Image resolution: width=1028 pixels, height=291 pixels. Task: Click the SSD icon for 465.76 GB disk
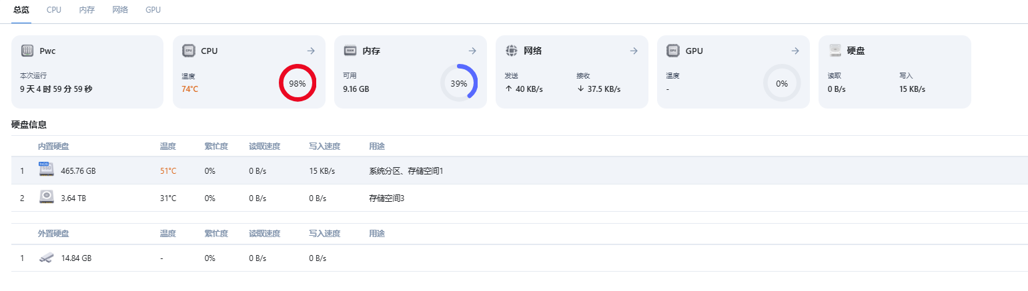[x=45, y=170]
